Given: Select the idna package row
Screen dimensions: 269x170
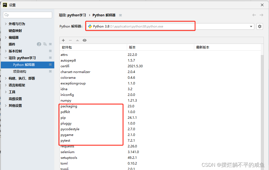Looking at the screenshot, I should 160,89.
